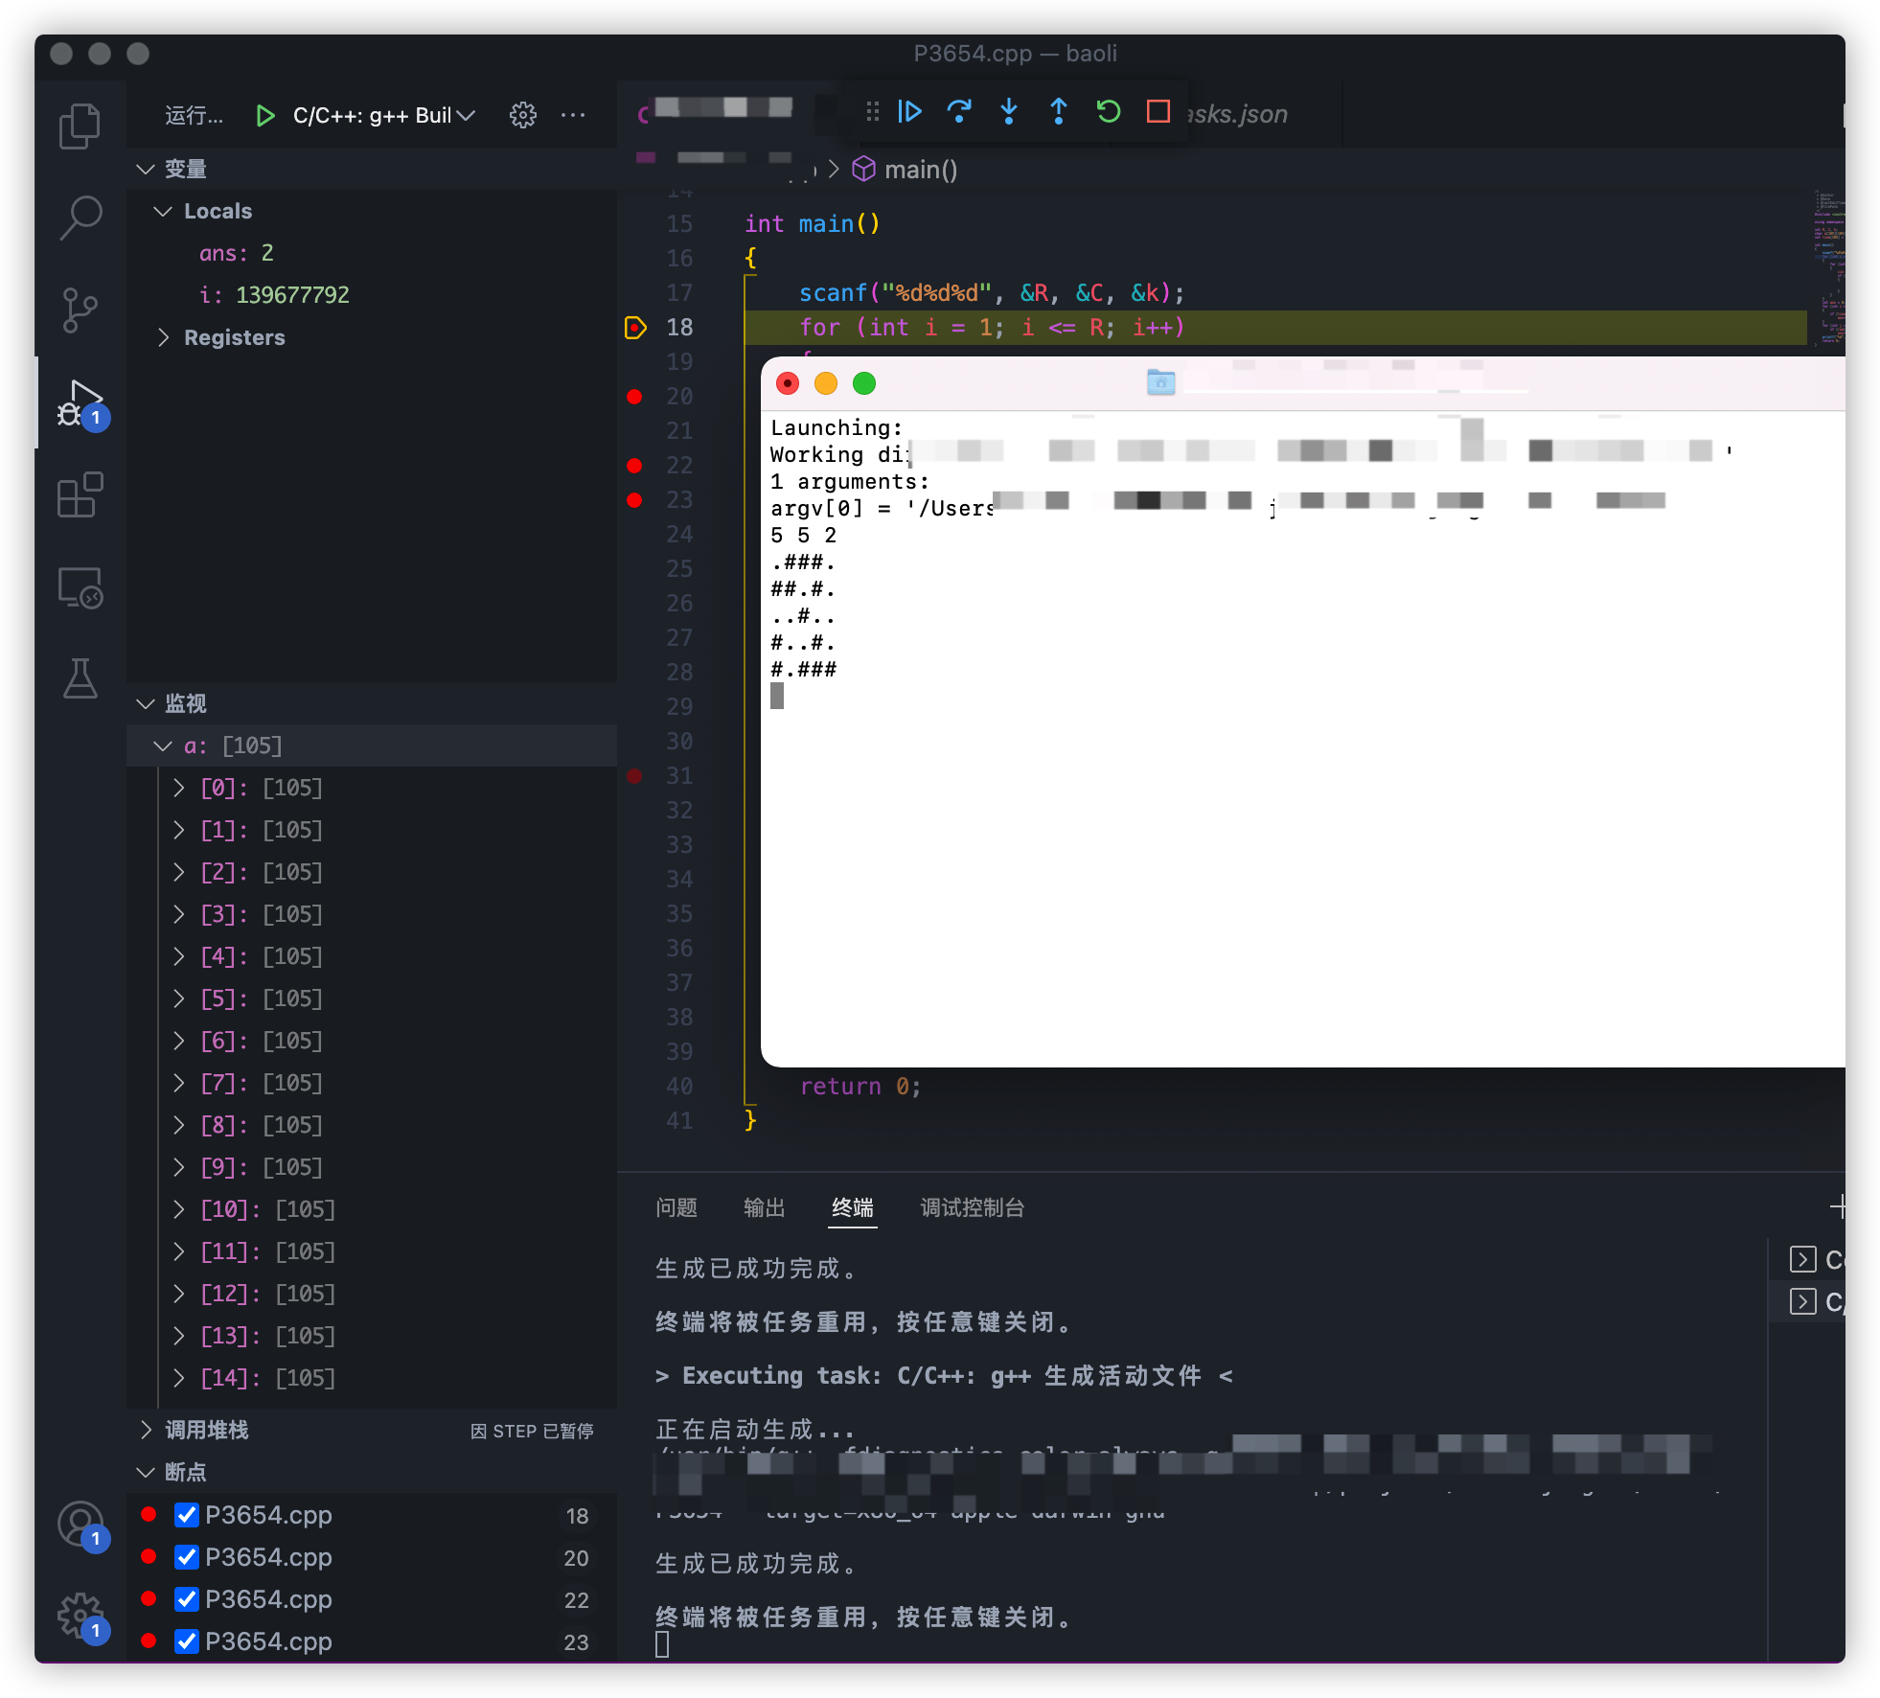Image resolution: width=1880 pixels, height=1698 pixels.
Task: Remove the breakpoint dot on line 20
Action: tap(634, 397)
